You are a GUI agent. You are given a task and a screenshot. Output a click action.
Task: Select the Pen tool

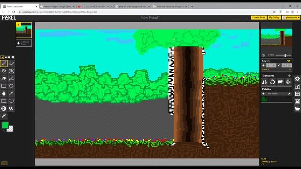pyautogui.click(x=4, y=63)
